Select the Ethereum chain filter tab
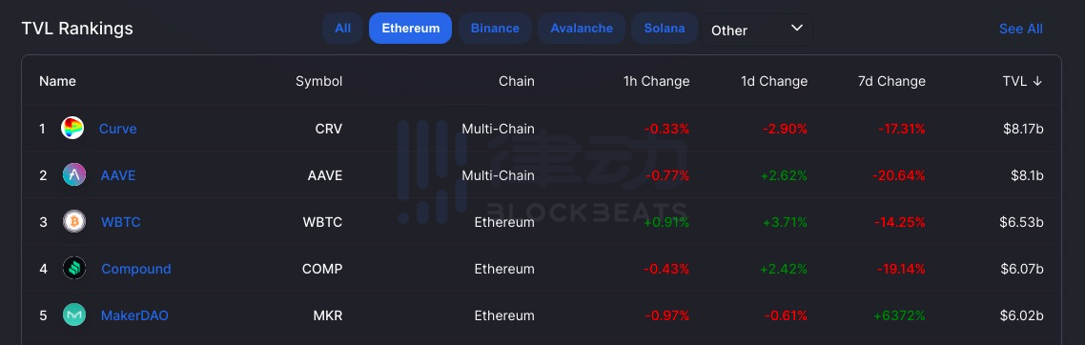Image resolution: width=1085 pixels, height=345 pixels. pos(410,29)
